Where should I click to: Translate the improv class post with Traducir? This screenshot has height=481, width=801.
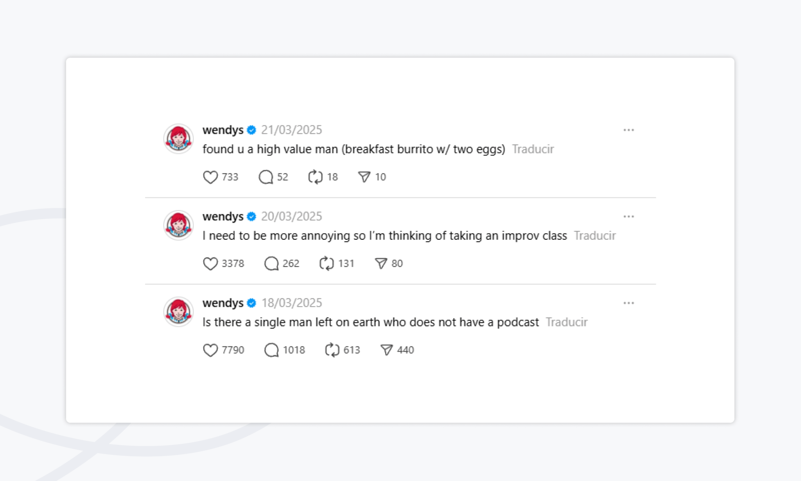[594, 236]
